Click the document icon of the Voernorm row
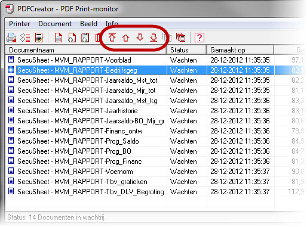This screenshot has height=227, width=307. [11, 171]
